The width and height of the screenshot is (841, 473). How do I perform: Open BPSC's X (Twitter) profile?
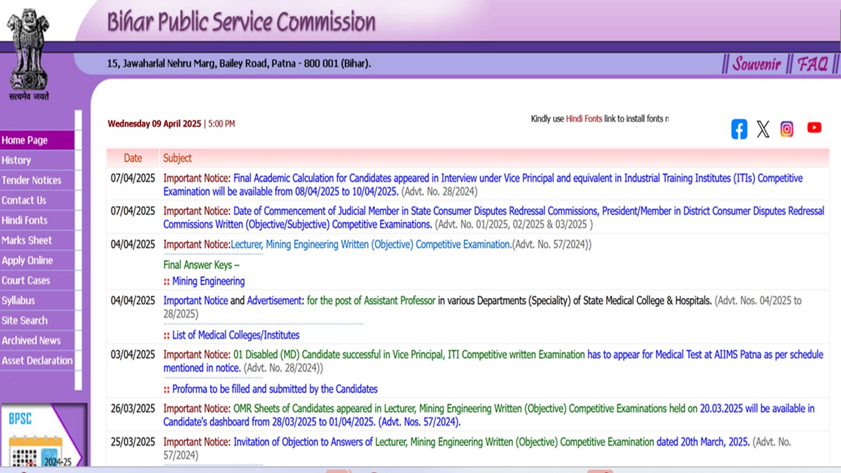pyautogui.click(x=763, y=128)
